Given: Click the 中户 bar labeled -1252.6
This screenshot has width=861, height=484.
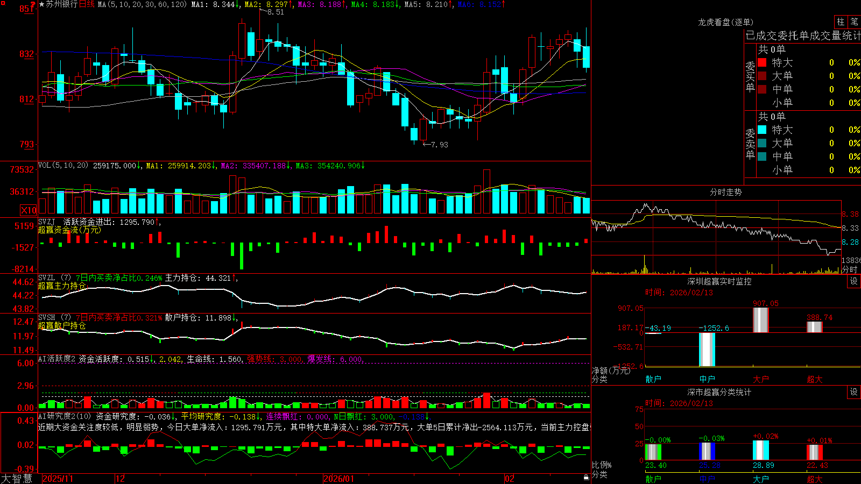Looking at the screenshot, I should pyautogui.click(x=707, y=350).
